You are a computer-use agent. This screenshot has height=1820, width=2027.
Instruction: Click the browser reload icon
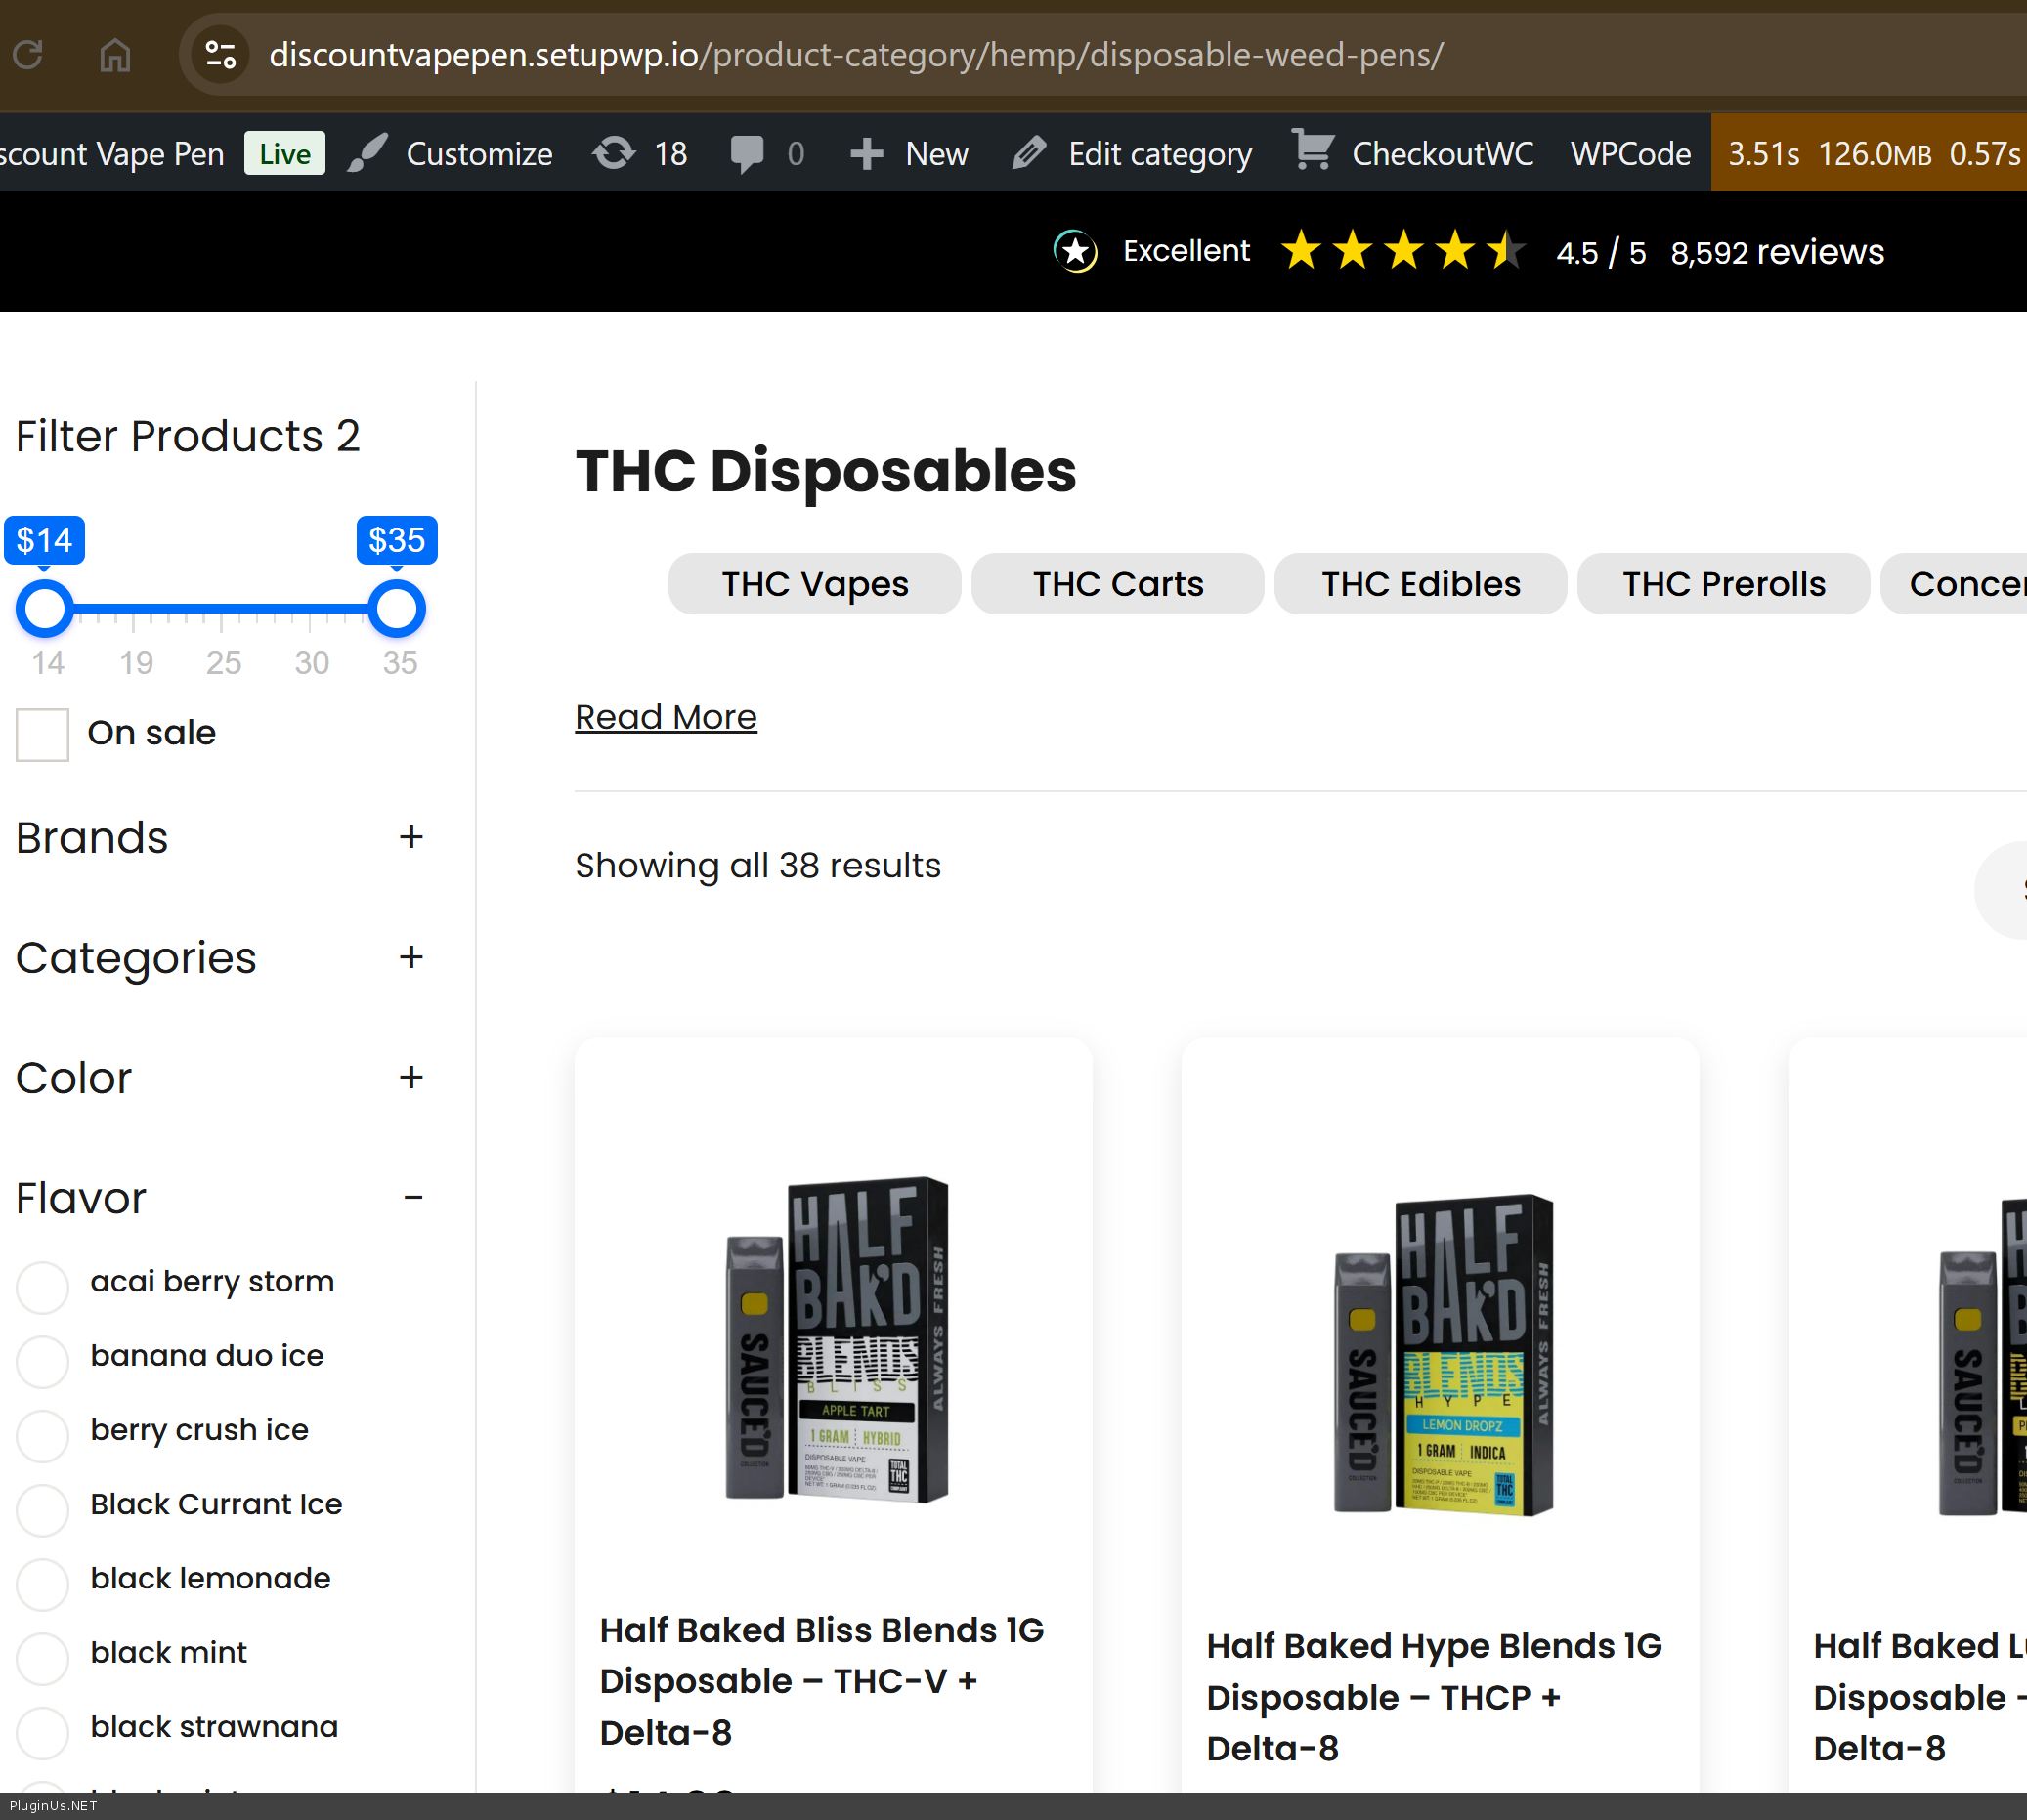click(x=28, y=55)
